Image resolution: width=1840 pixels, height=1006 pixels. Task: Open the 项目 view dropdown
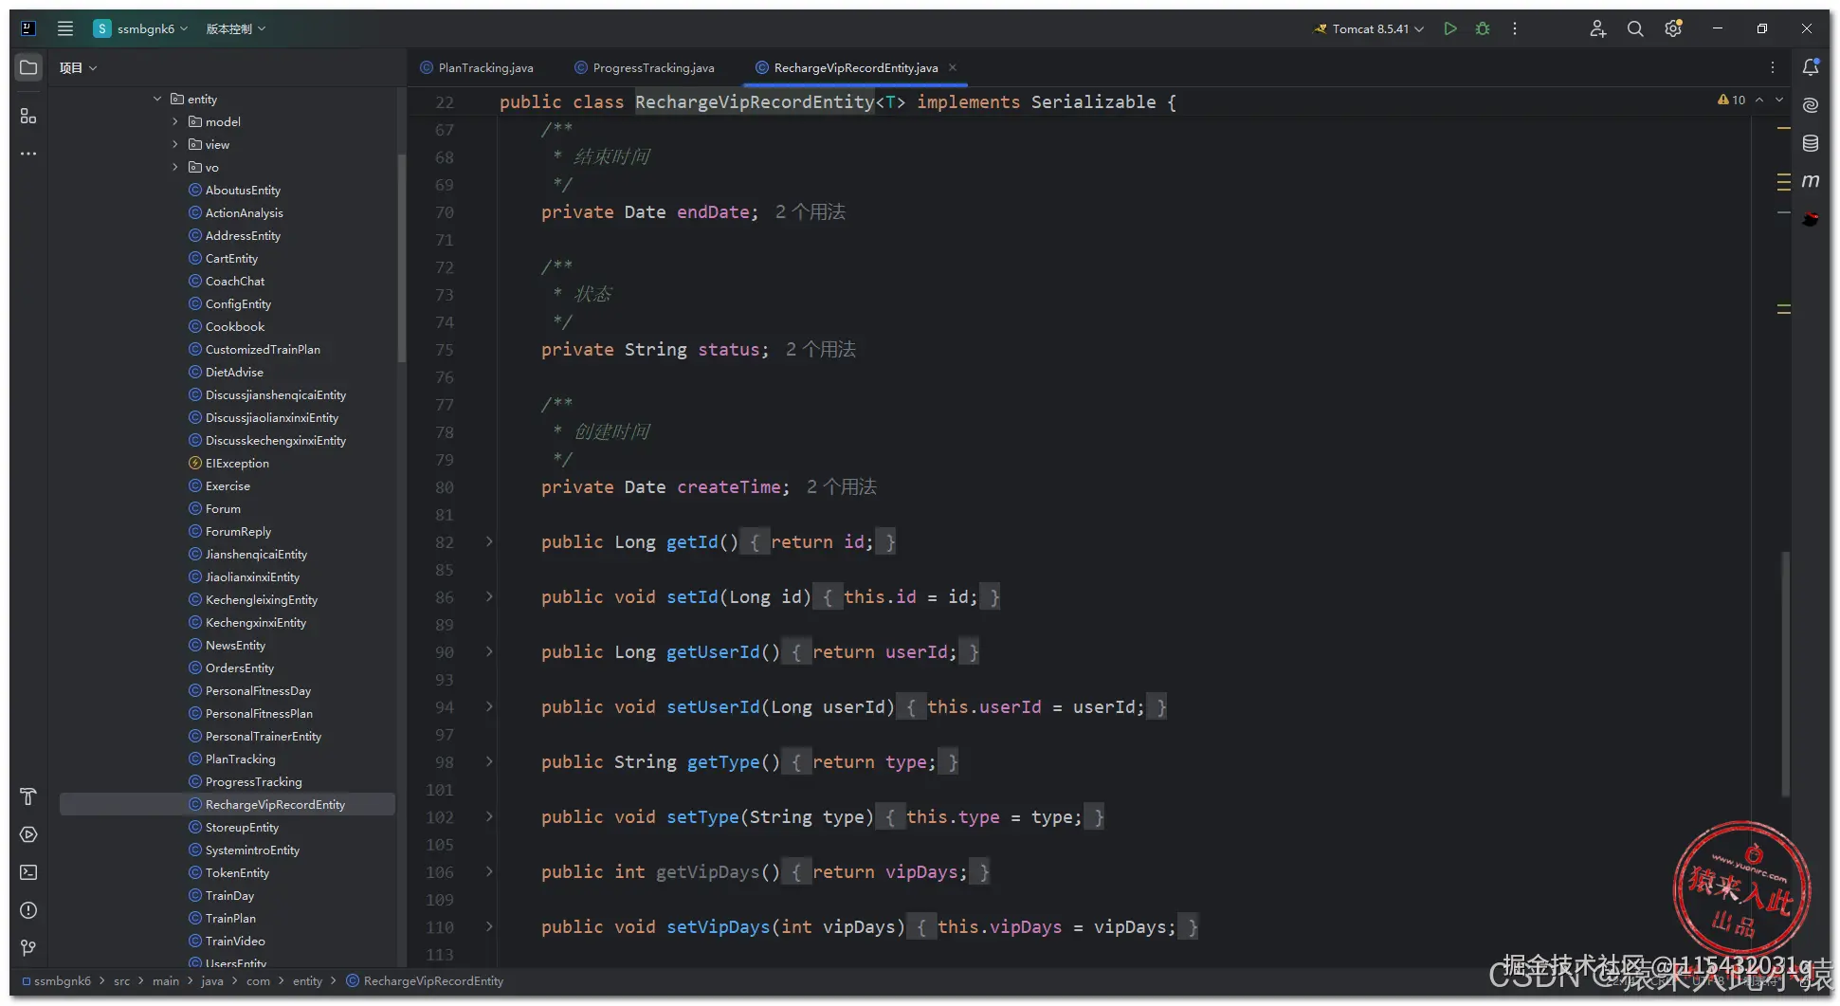pos(79,67)
